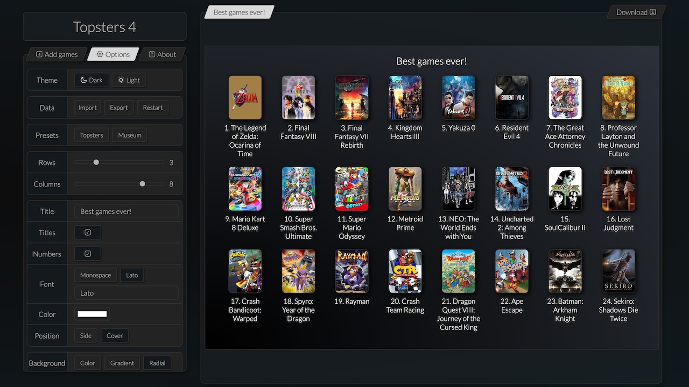This screenshot has height=387, width=689.
Task: Click the Final Fantasy VIII cover
Action: [298, 97]
